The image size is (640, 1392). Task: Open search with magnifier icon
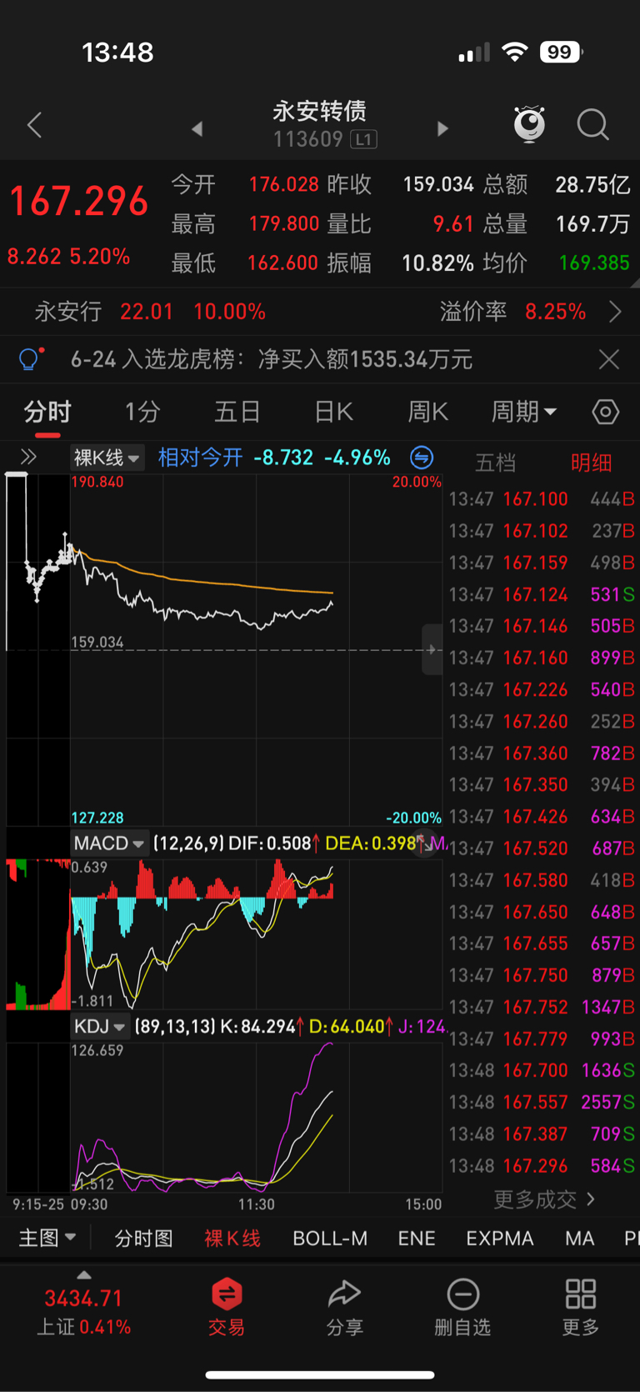point(593,125)
